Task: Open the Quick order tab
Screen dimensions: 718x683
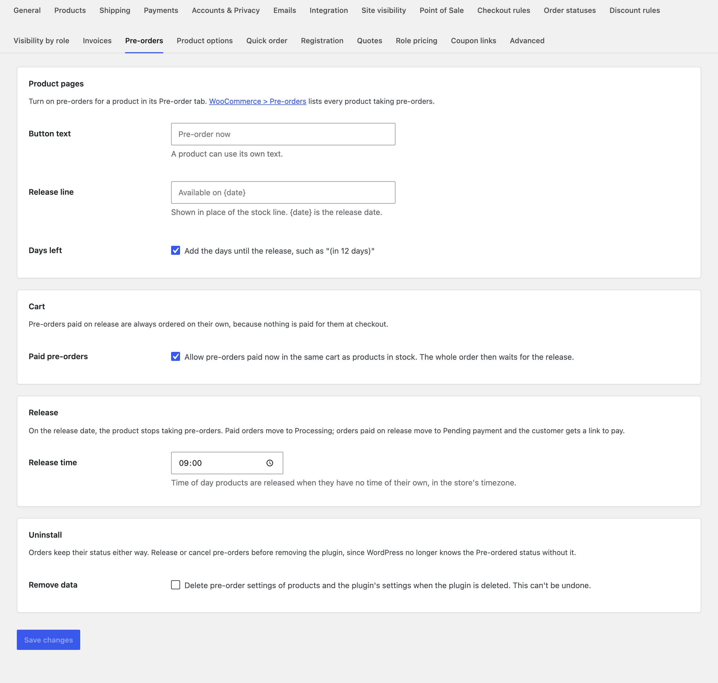Action: [x=267, y=41]
